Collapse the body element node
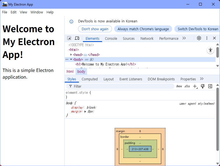This screenshot has width=220, height=166. [71, 59]
